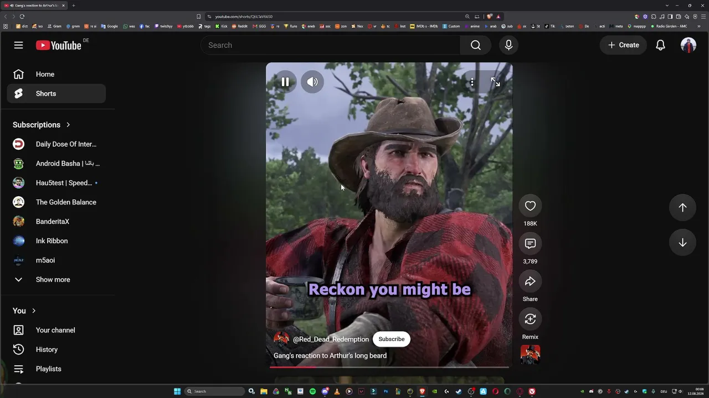The width and height of the screenshot is (709, 398).
Task: Open Steam from the taskbar
Action: point(458,391)
